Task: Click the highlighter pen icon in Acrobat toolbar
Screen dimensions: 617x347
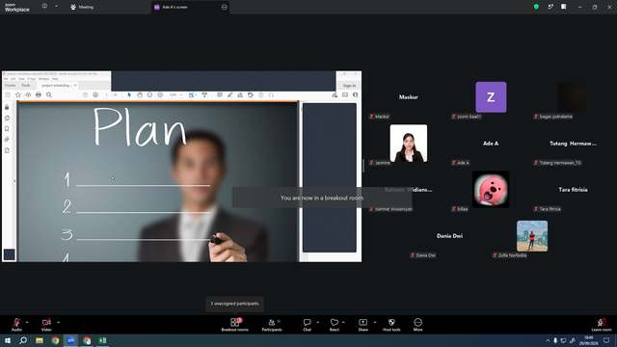Action: tap(229, 94)
